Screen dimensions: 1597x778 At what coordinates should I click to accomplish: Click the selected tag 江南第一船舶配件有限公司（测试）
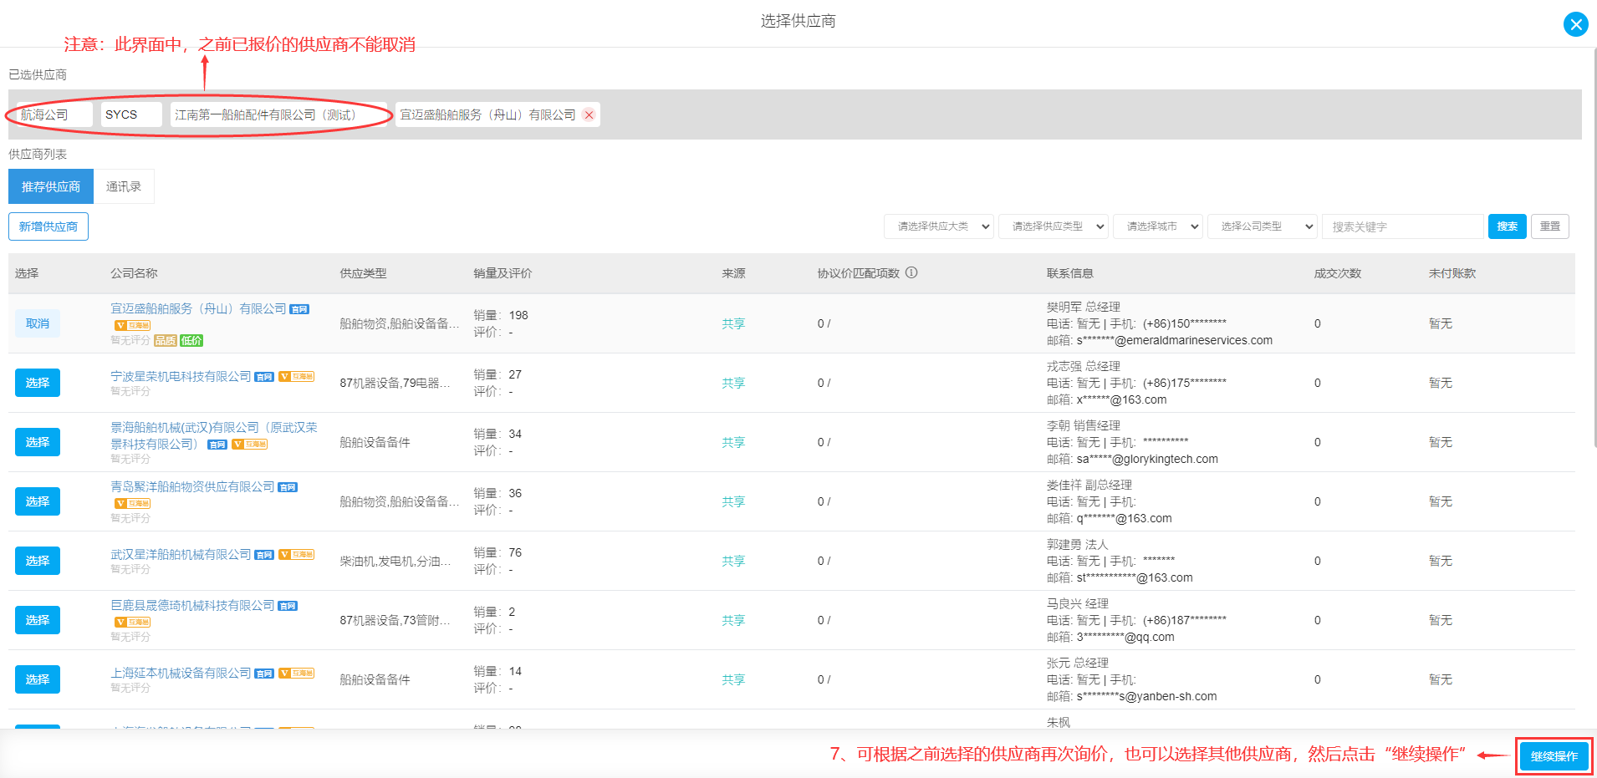pos(278,114)
